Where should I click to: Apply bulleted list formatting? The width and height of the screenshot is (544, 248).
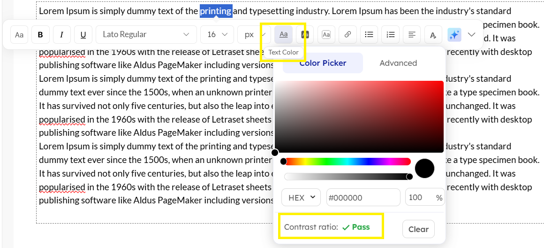[x=369, y=34]
